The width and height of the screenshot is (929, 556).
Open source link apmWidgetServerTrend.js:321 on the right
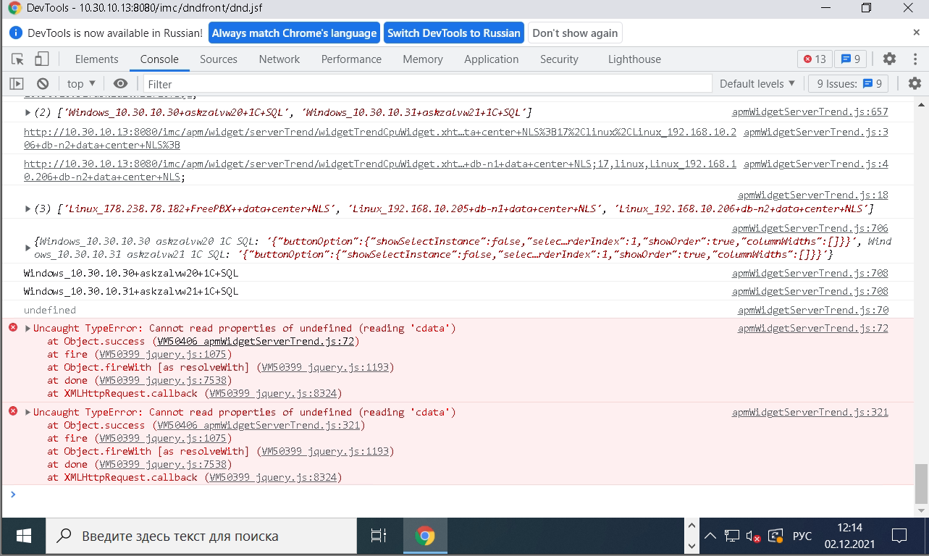coord(810,413)
